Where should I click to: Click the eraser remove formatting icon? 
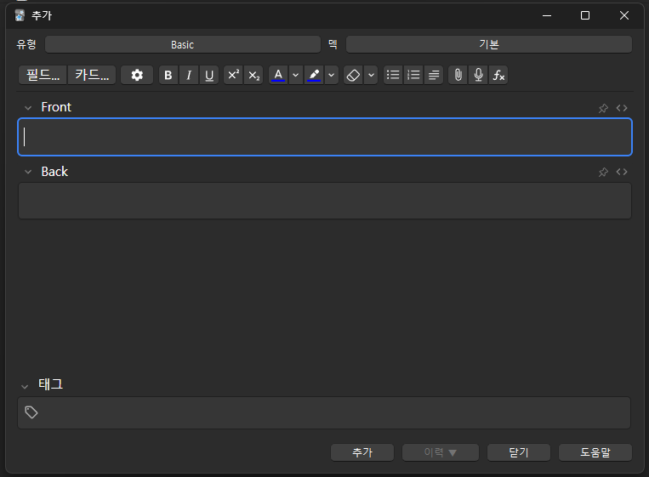click(353, 75)
